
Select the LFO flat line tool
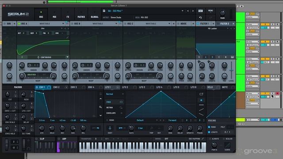coord(201,105)
